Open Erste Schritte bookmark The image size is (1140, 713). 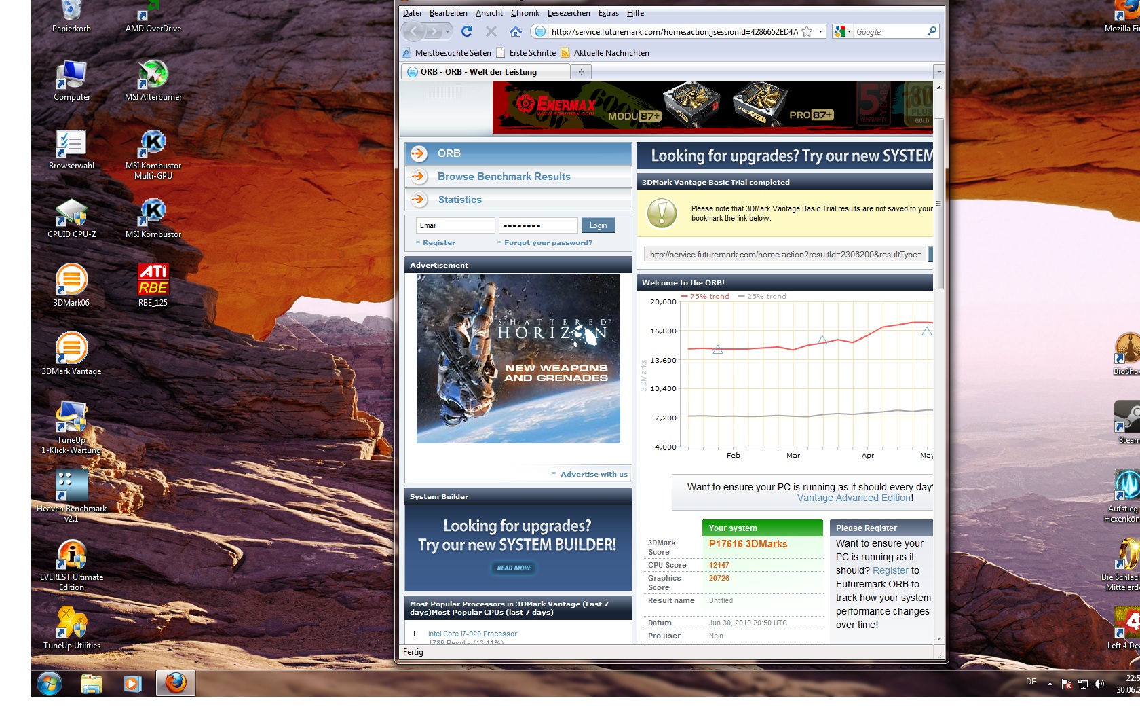pyautogui.click(x=526, y=53)
